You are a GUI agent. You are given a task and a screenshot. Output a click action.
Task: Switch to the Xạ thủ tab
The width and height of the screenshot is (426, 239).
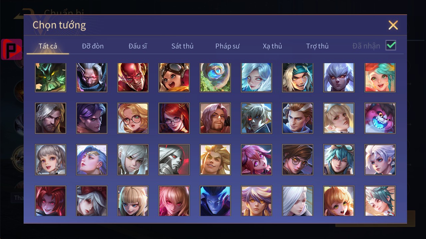(272, 46)
